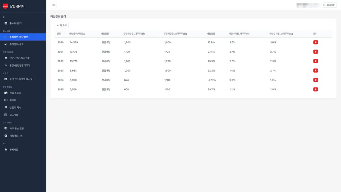Click the 39.7% payout ratio cell
The image size is (341, 192).
(x=211, y=89)
